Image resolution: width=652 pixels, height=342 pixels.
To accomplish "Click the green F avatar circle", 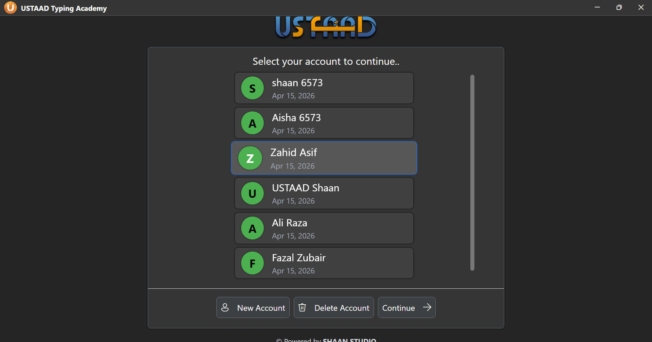I will point(252,263).
